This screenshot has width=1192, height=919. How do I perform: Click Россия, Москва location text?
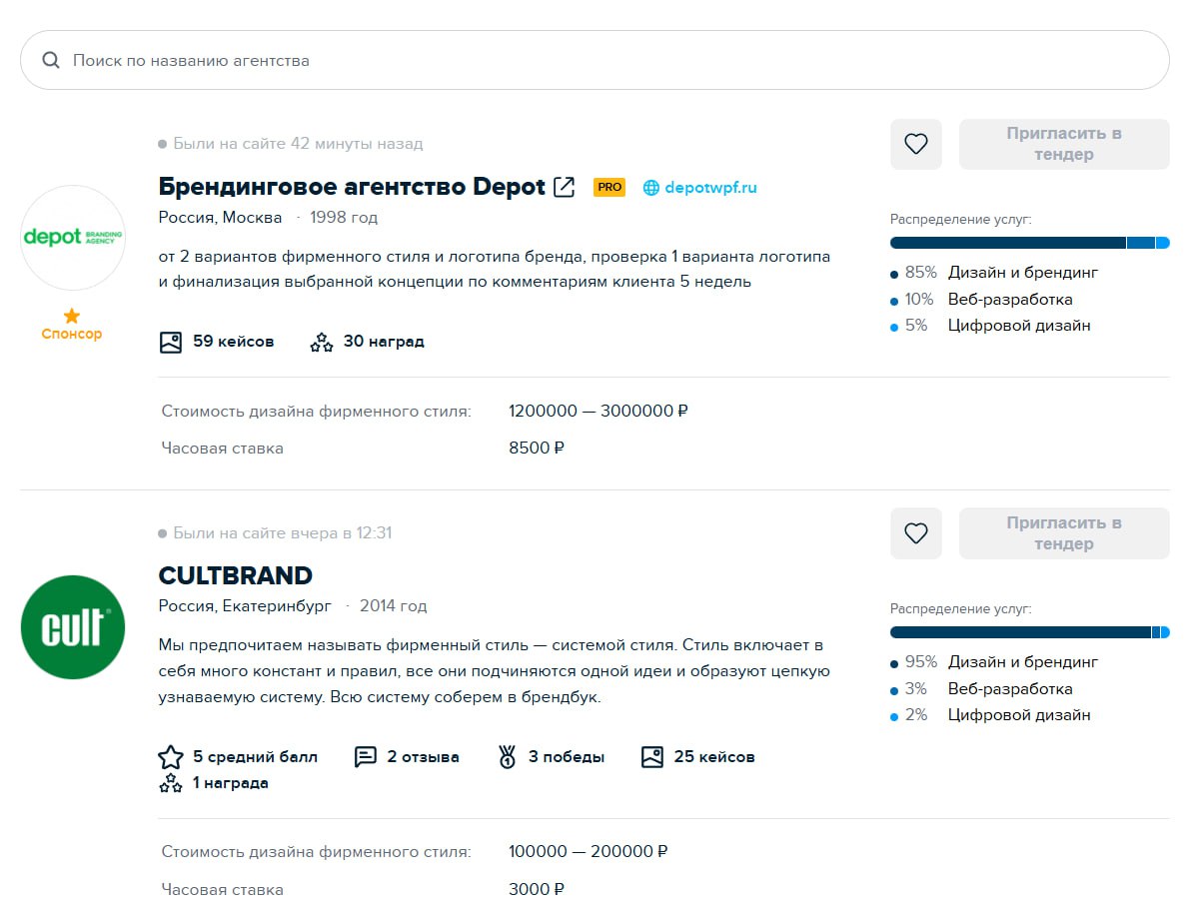tap(220, 218)
